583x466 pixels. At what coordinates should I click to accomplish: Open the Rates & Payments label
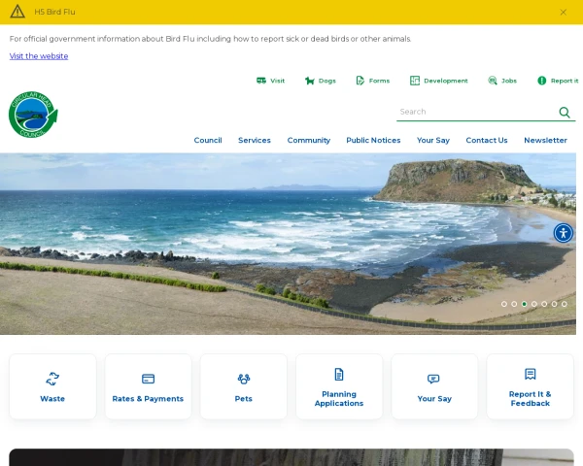click(x=148, y=399)
